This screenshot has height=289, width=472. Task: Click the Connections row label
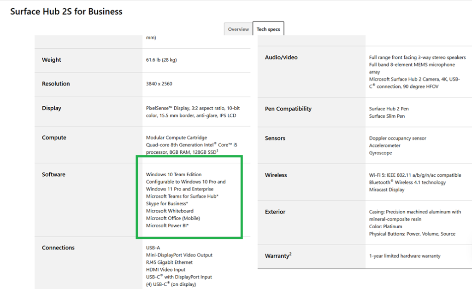[x=58, y=248]
